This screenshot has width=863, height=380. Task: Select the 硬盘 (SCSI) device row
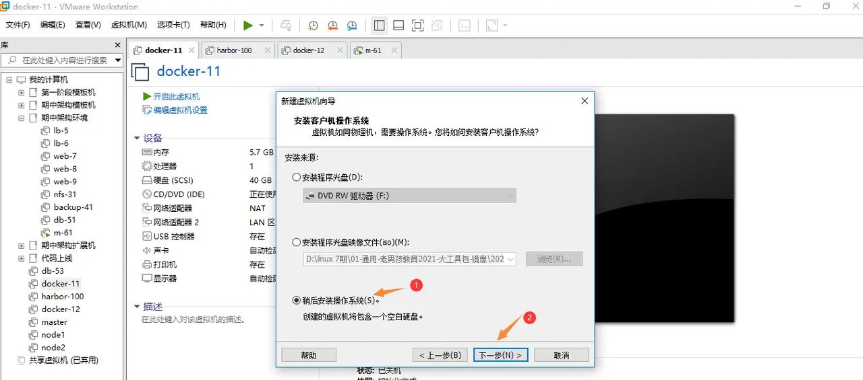(208, 180)
